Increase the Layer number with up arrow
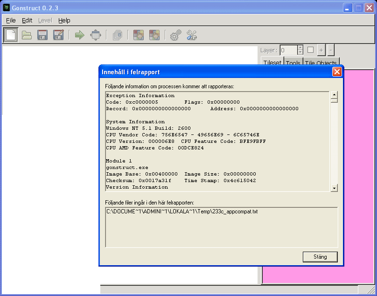The image size is (377, 296). 300,48
